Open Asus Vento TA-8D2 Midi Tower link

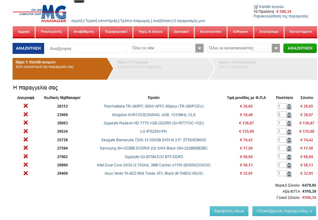click(x=154, y=173)
